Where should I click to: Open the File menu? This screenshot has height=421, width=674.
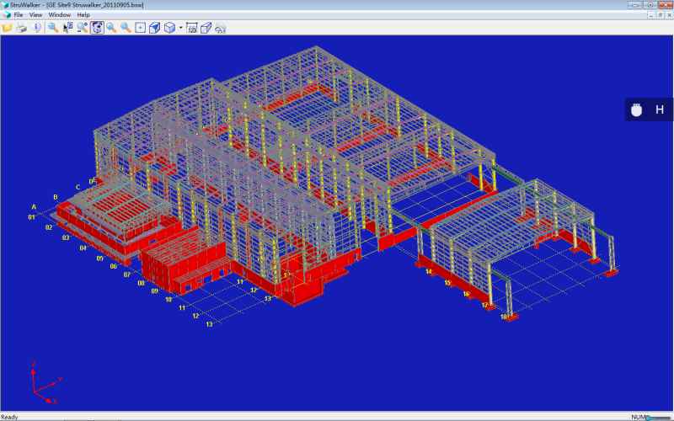pyautogui.click(x=18, y=15)
